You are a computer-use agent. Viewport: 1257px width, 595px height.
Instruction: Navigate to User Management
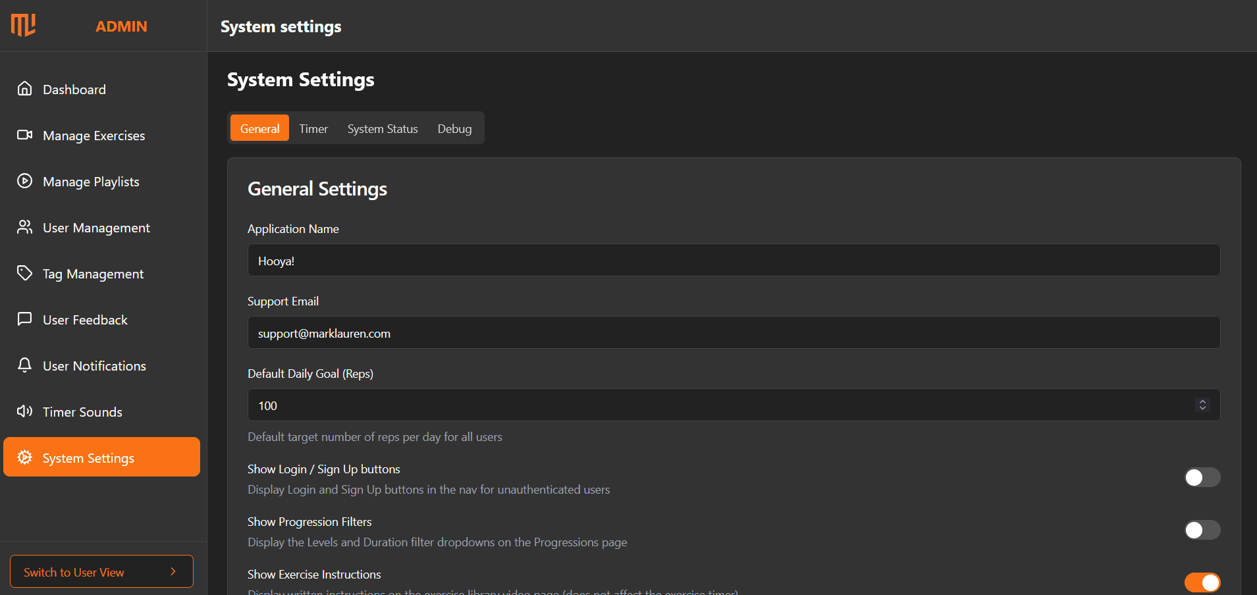pos(101,227)
